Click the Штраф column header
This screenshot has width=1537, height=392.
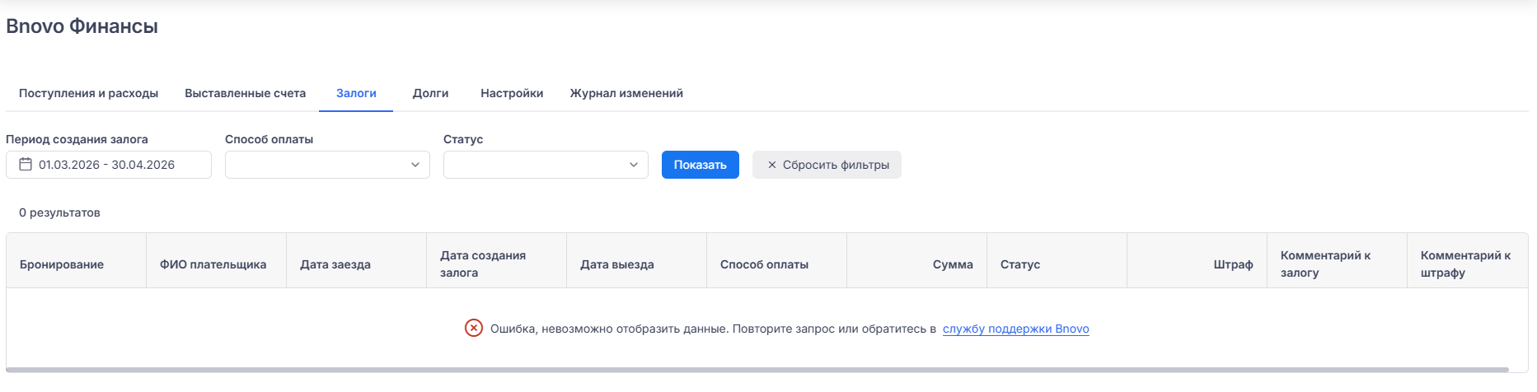tap(1232, 264)
